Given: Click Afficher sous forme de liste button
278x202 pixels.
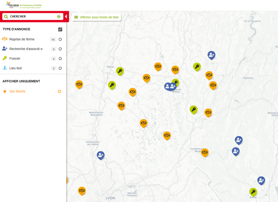Looking at the screenshot, I should click(97, 17).
